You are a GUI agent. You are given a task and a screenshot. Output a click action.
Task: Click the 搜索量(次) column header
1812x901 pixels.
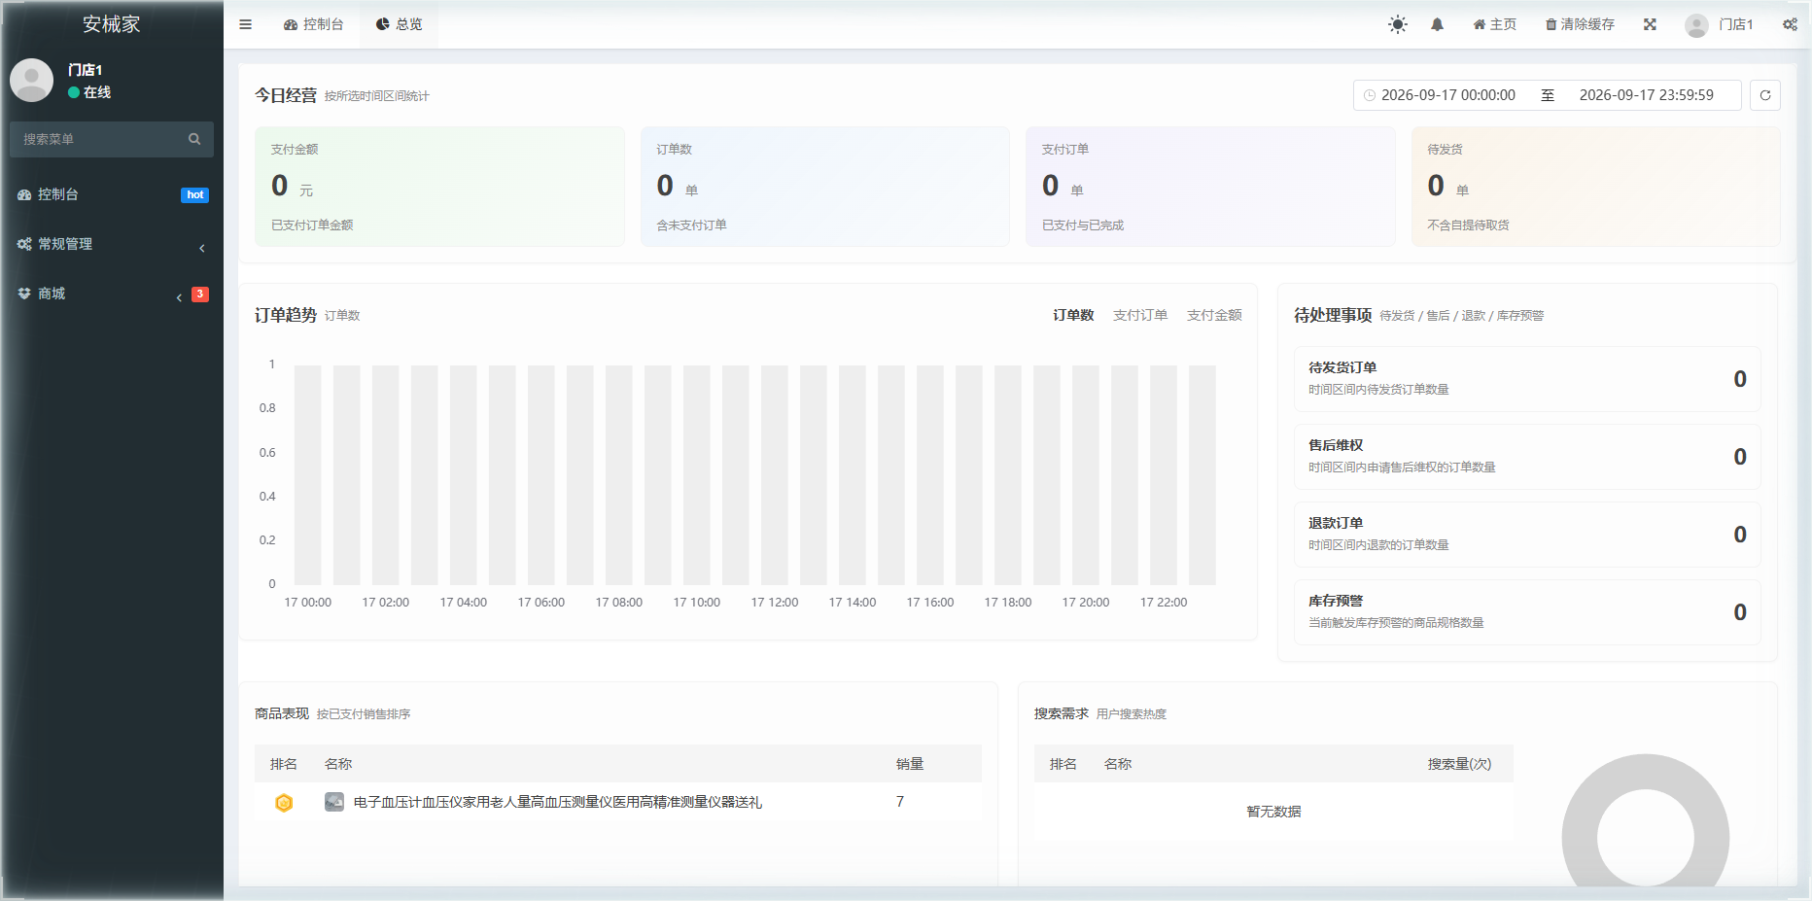(x=1459, y=764)
